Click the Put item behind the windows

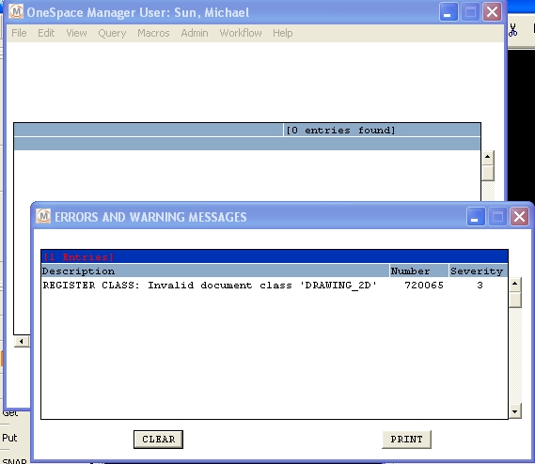[x=9, y=438]
